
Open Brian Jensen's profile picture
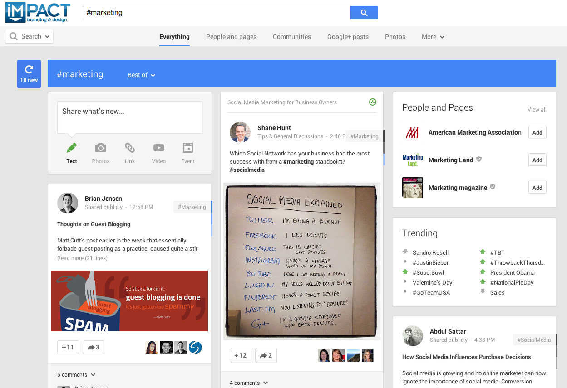point(68,203)
